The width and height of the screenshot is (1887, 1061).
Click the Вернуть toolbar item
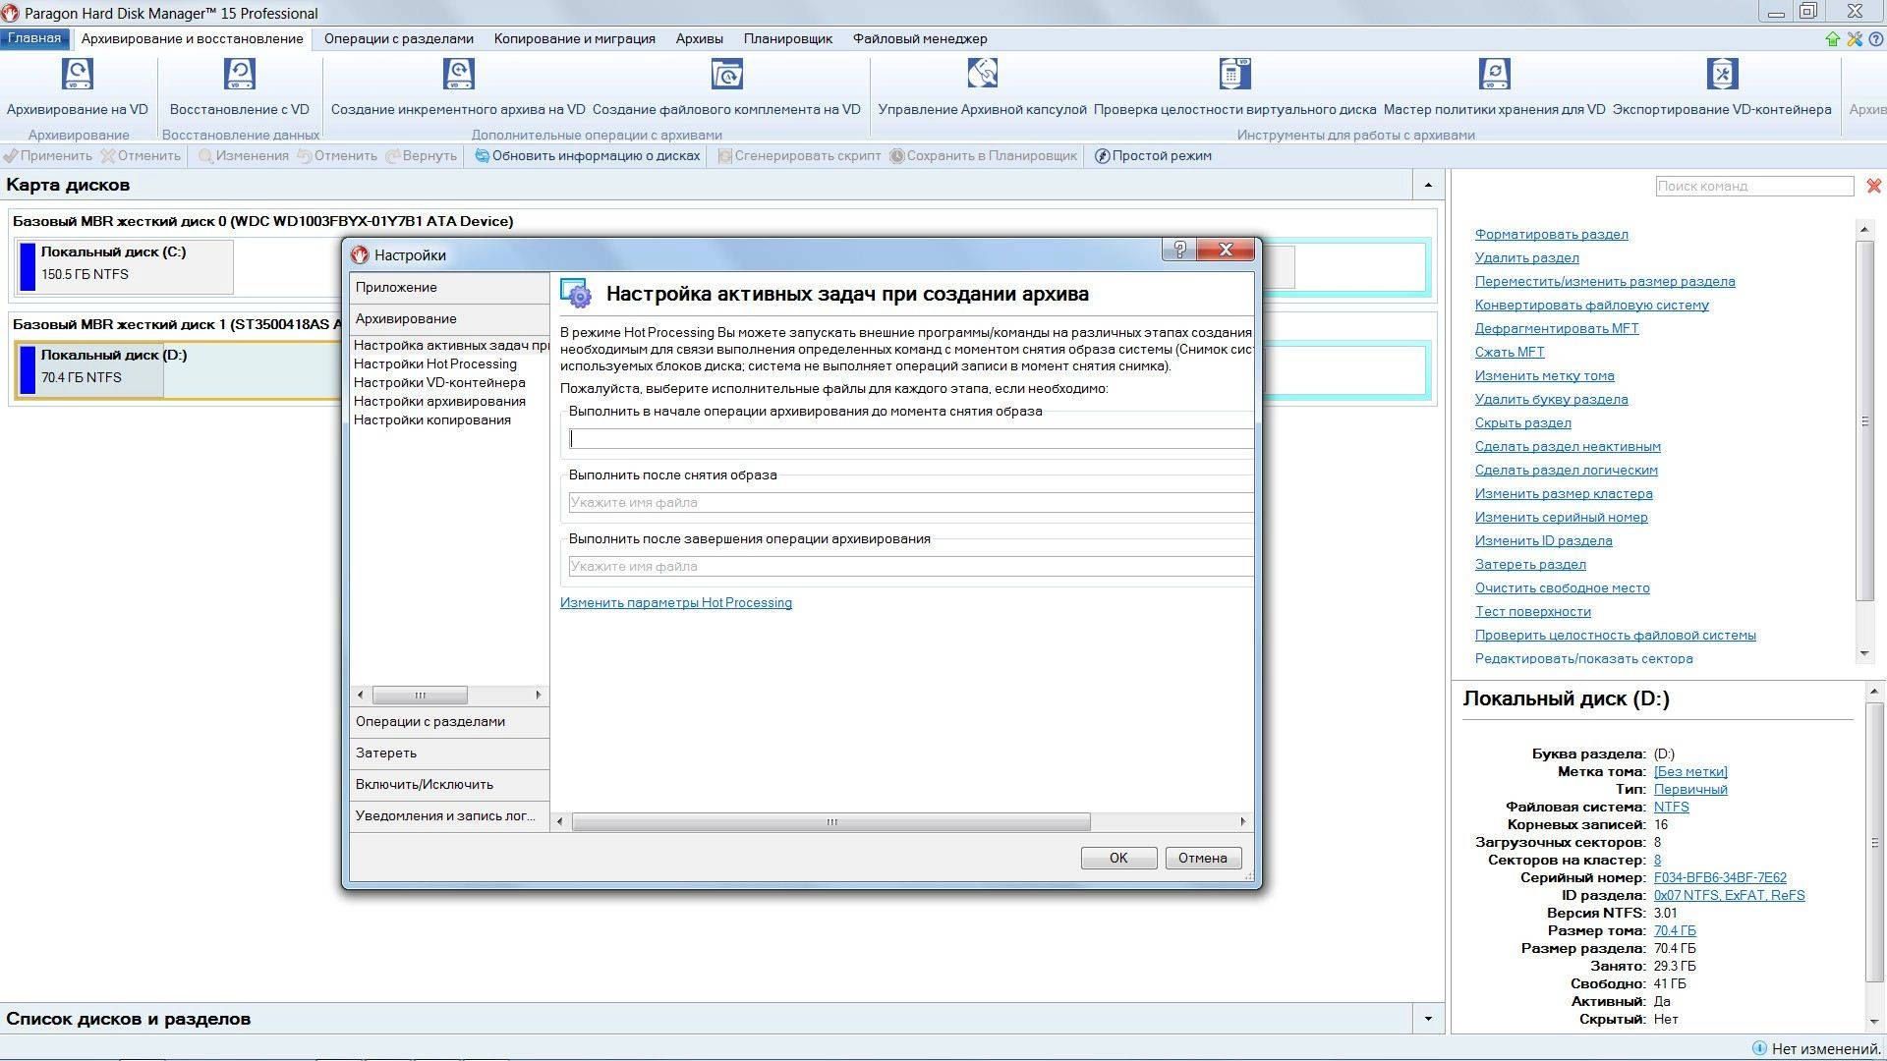coord(422,155)
